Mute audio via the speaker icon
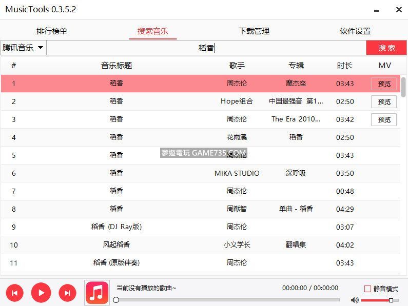This screenshot has width=408, height=306. tap(355, 300)
